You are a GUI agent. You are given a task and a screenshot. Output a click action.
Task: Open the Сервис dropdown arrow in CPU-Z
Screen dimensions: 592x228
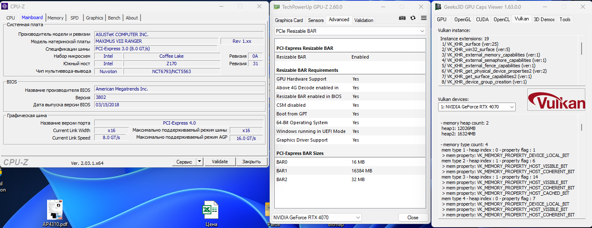(199, 162)
